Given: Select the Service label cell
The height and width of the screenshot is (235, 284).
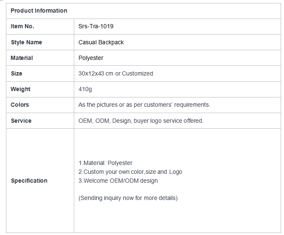Looking at the screenshot, I should pos(40,121).
